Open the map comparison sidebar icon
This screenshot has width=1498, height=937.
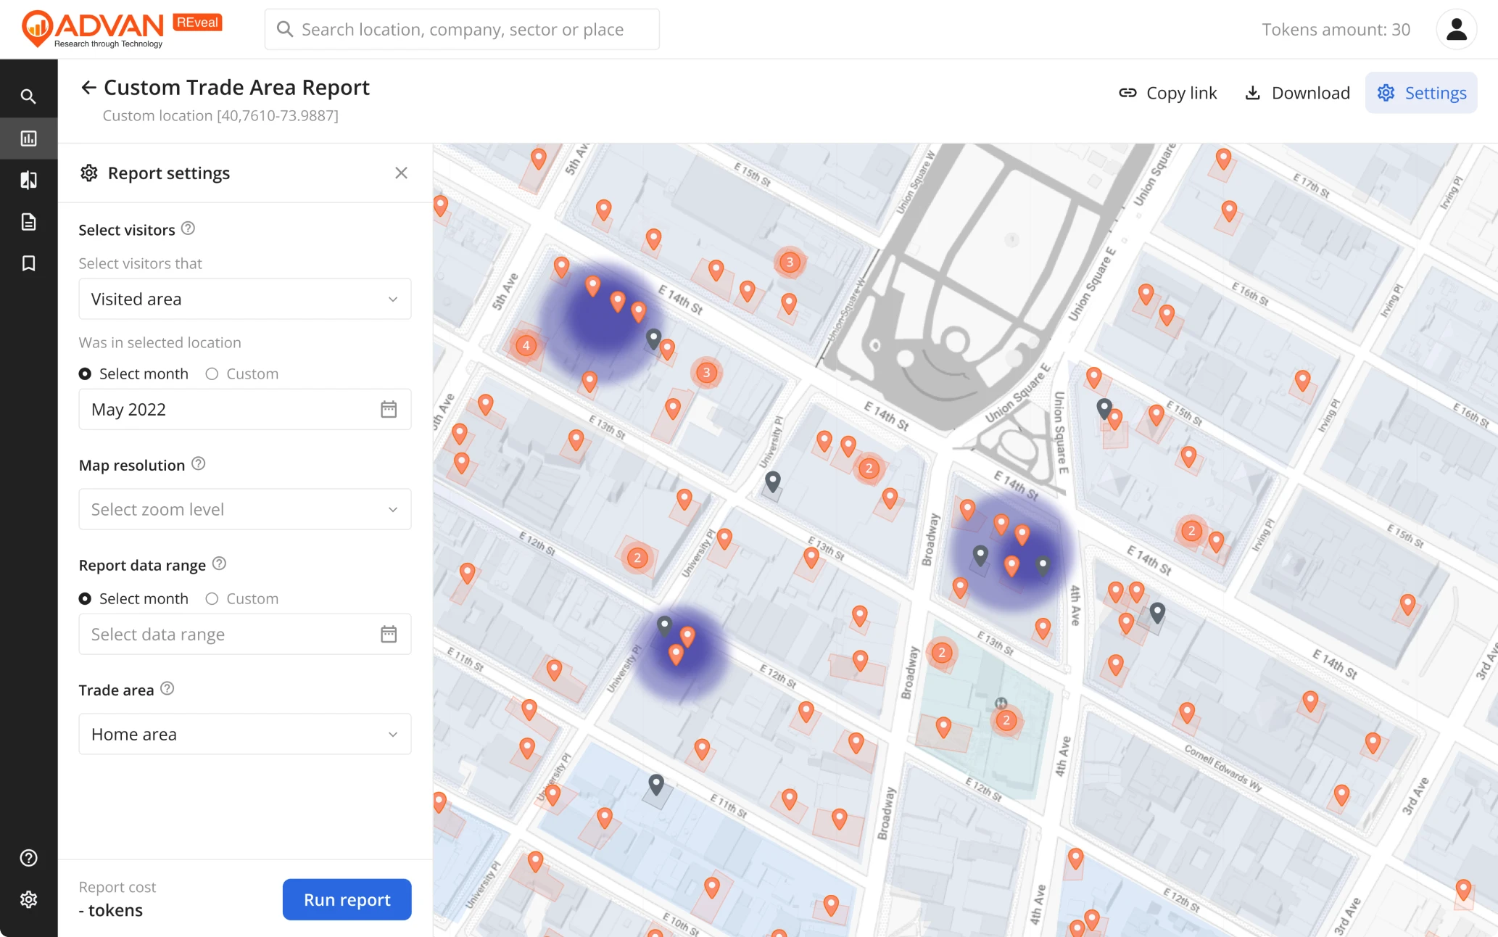point(29,180)
